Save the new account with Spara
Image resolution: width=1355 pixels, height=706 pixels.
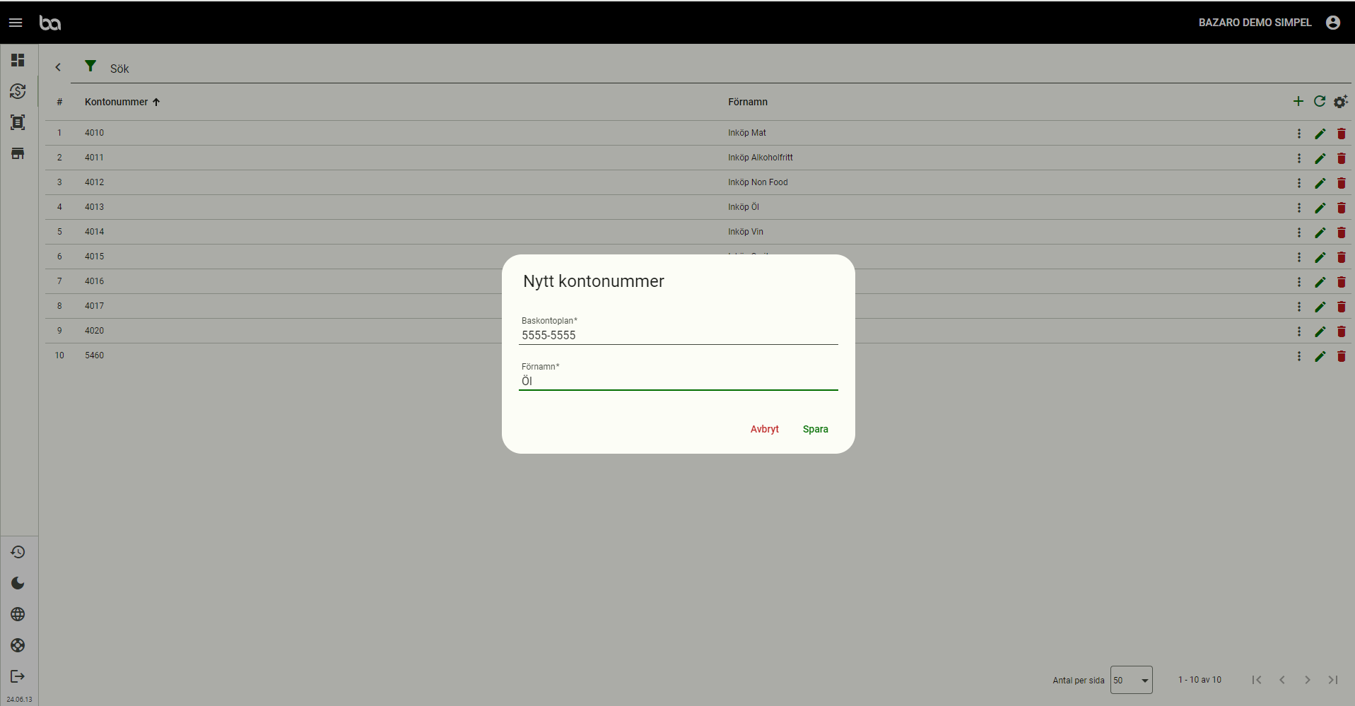(816, 429)
